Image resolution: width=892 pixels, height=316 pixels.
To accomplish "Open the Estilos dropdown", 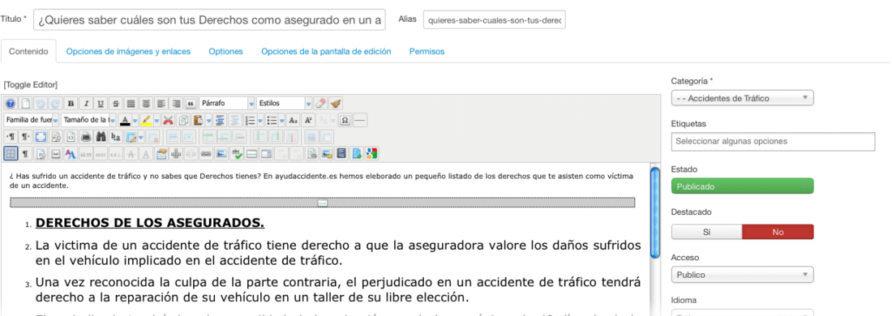I will point(285,104).
